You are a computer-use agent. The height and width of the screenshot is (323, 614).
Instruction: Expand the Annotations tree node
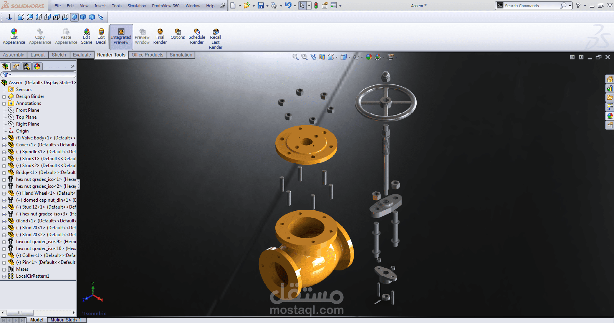click(4, 103)
